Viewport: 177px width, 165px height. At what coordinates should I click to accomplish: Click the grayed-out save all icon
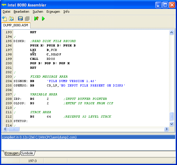[x=27, y=19]
